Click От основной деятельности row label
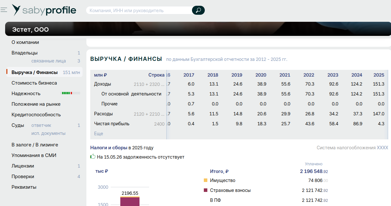The height and width of the screenshot is (206, 391). click(131, 94)
